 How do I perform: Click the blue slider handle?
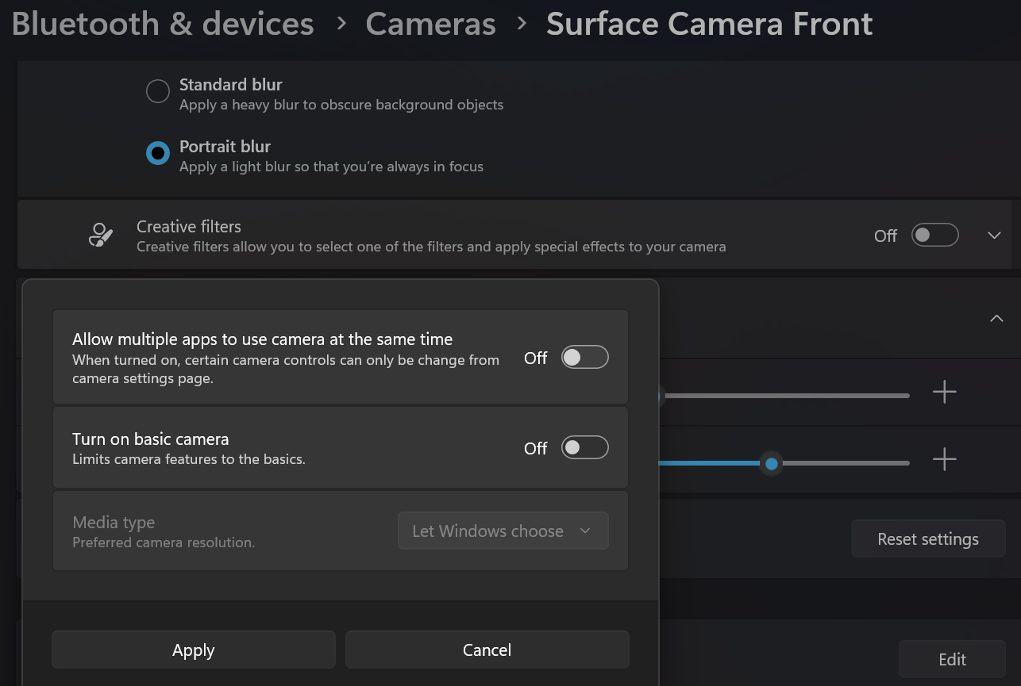click(x=771, y=464)
